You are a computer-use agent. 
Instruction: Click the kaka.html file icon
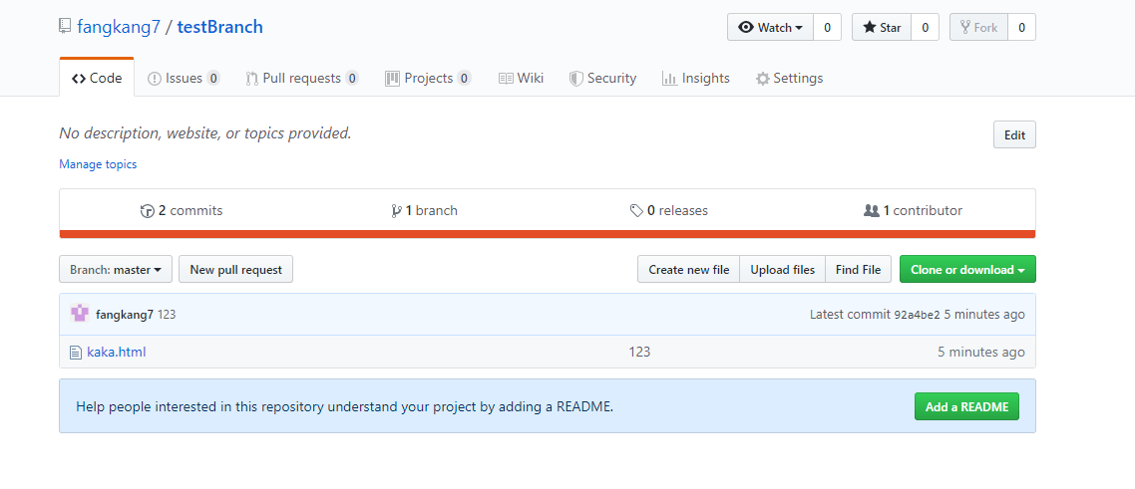75,352
